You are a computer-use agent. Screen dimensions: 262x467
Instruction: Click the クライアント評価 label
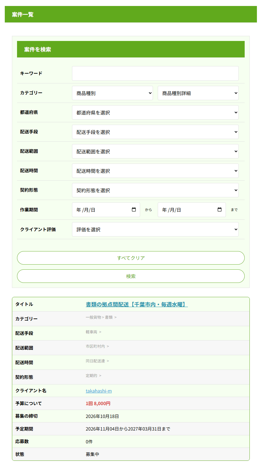tap(38, 229)
